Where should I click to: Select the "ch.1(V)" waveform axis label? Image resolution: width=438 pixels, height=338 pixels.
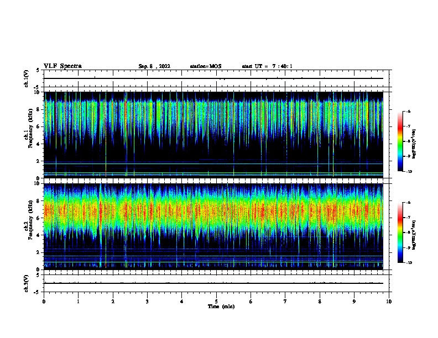[x=27, y=78]
